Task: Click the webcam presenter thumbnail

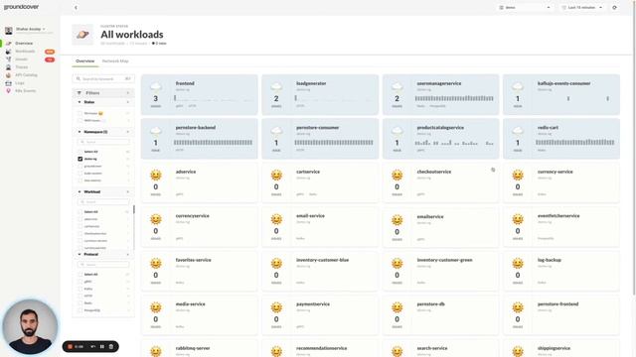Action: [x=30, y=327]
